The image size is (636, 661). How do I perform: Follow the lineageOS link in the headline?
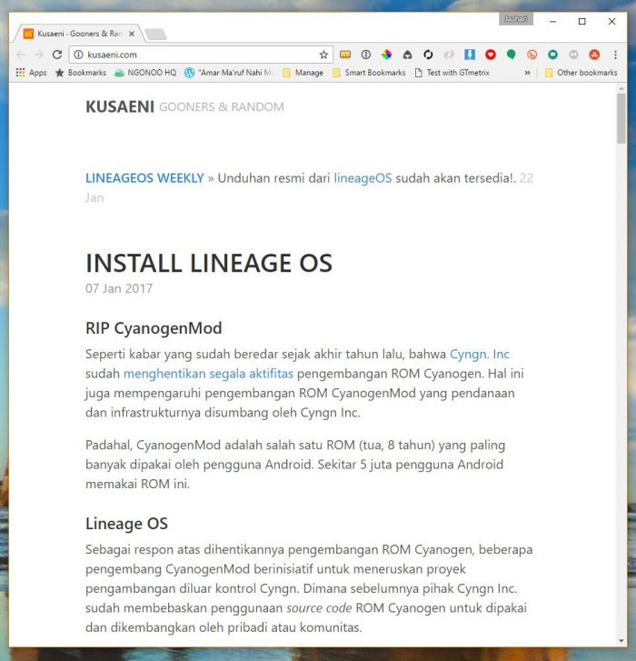point(363,178)
